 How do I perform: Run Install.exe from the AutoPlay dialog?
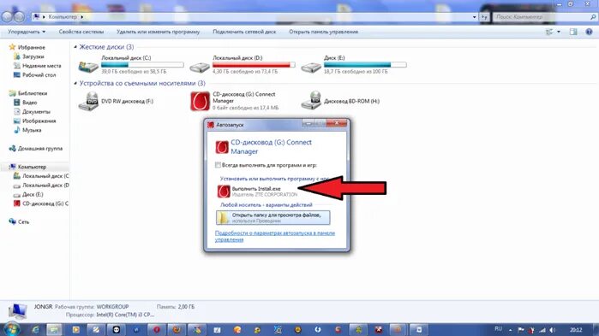[257, 192]
